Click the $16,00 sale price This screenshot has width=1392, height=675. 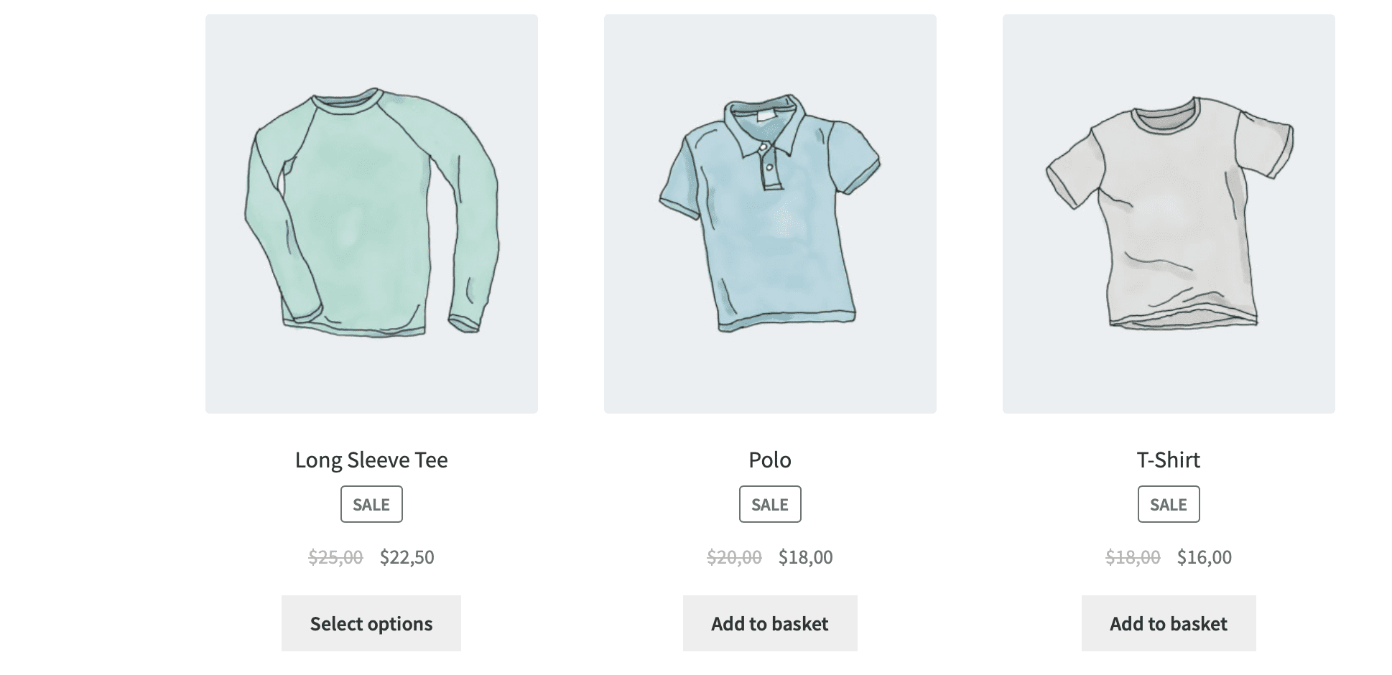click(x=1205, y=557)
